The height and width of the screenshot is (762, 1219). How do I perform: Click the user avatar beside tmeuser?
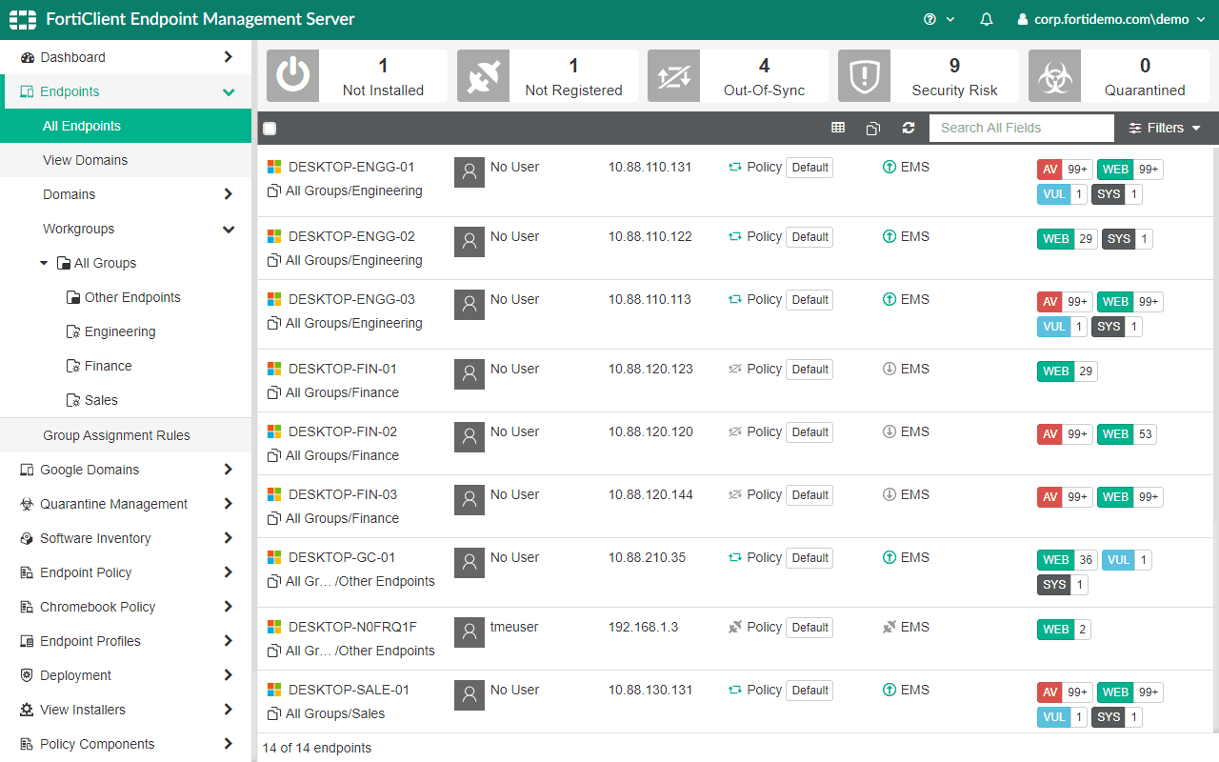click(470, 632)
